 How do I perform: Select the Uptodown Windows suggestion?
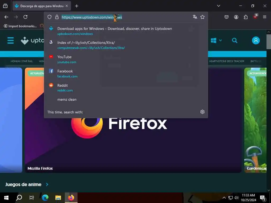[126, 31]
